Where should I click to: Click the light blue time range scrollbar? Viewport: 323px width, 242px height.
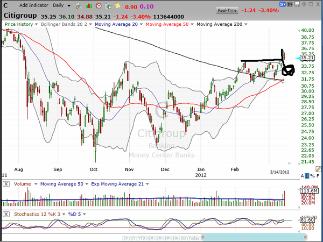click(x=254, y=237)
